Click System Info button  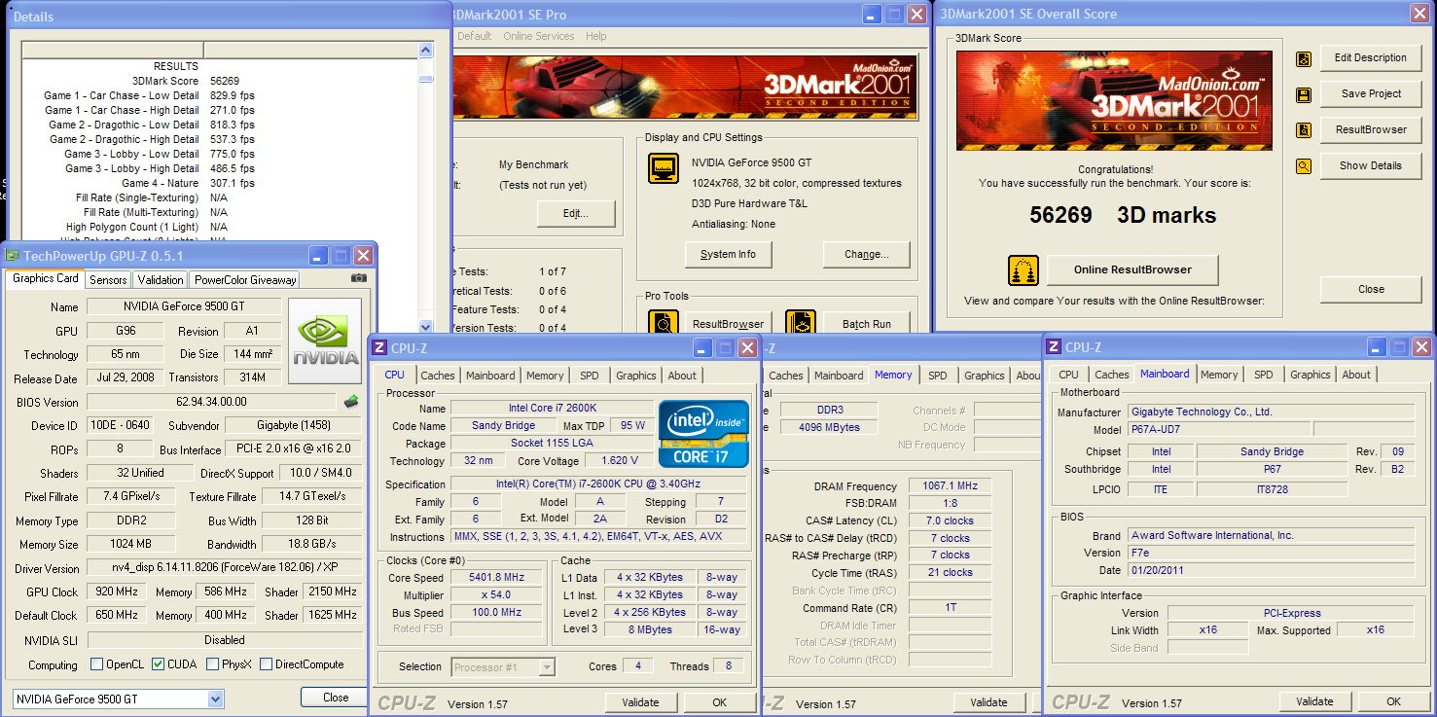point(728,255)
